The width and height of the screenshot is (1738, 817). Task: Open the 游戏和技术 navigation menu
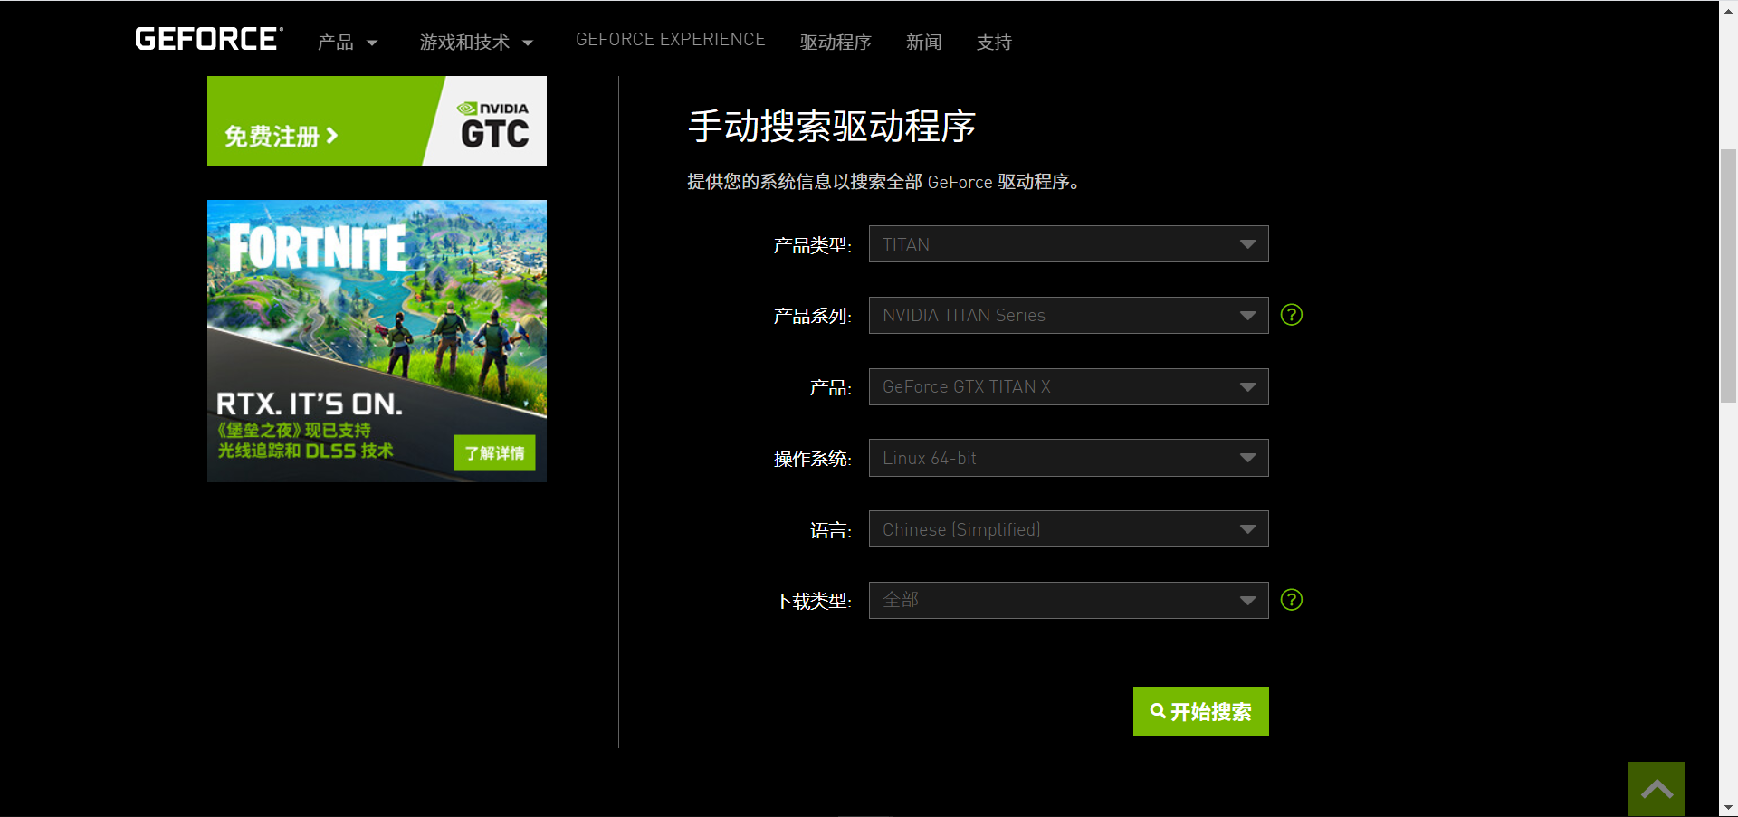476,43
